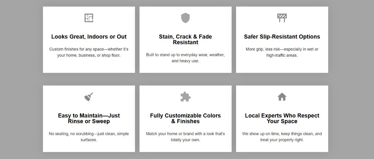Click the gray margin left of the cards
This screenshot has height=159, width=374.
[x=21, y=79]
